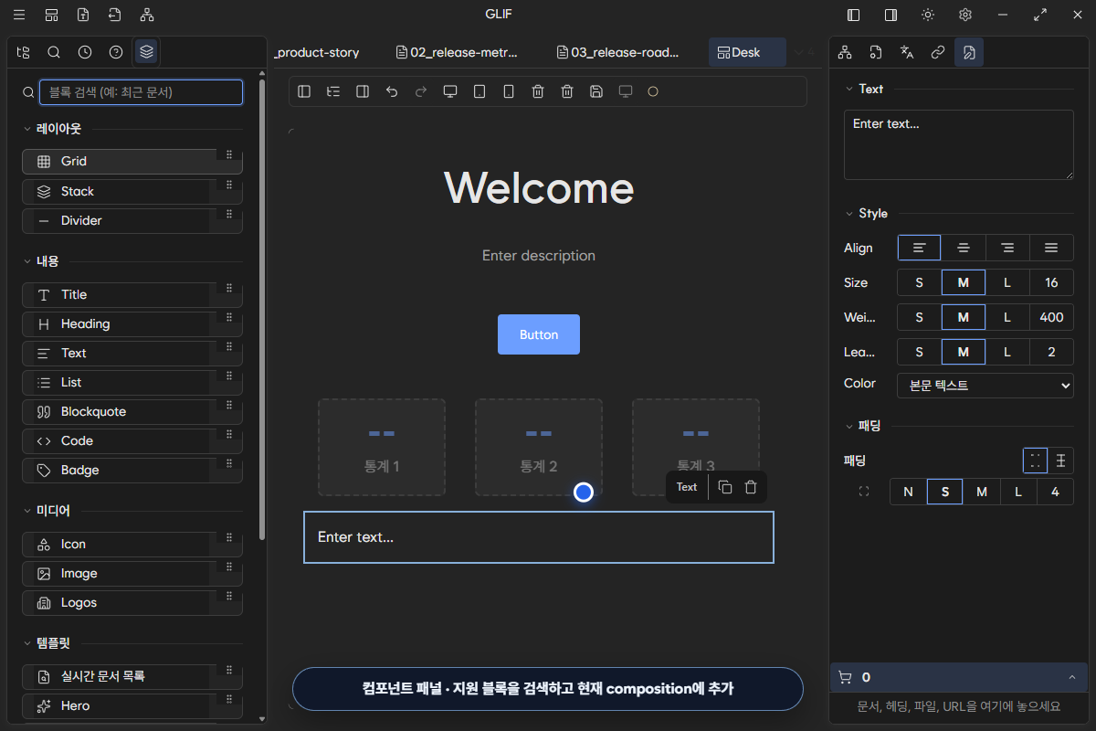Duplicate the selected Text block
This screenshot has height=731, width=1096.
[725, 487]
